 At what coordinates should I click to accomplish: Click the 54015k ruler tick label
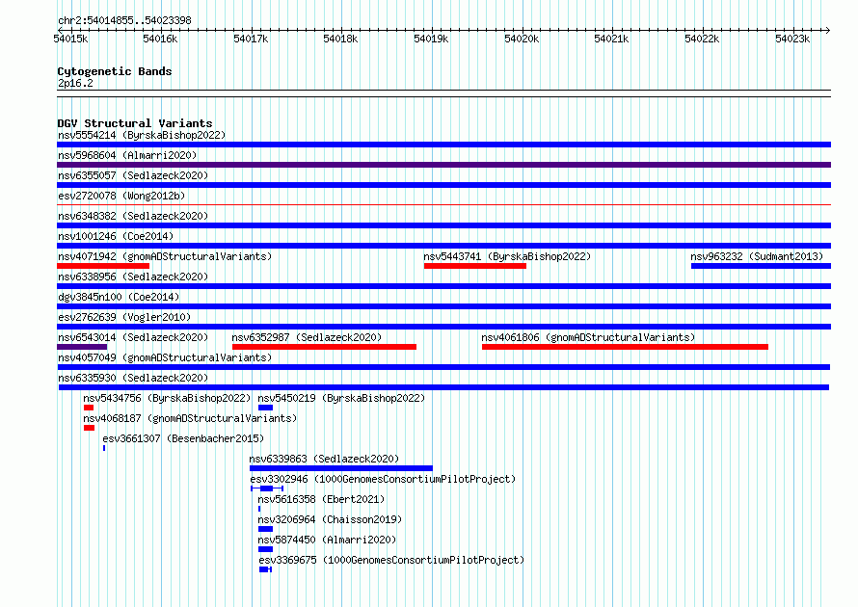(70, 39)
